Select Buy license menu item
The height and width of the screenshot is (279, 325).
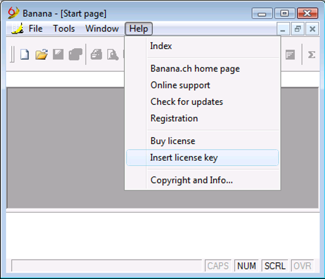[x=203, y=141]
